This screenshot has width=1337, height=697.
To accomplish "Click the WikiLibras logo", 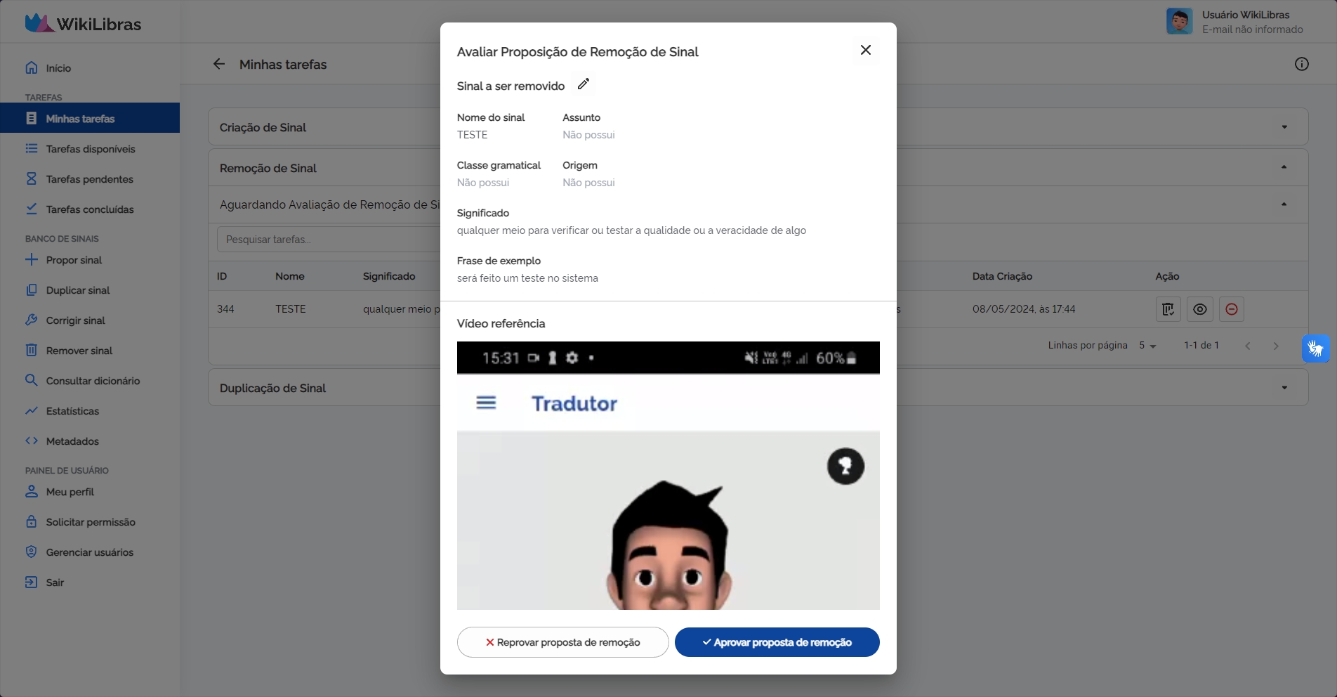I will click(x=83, y=24).
